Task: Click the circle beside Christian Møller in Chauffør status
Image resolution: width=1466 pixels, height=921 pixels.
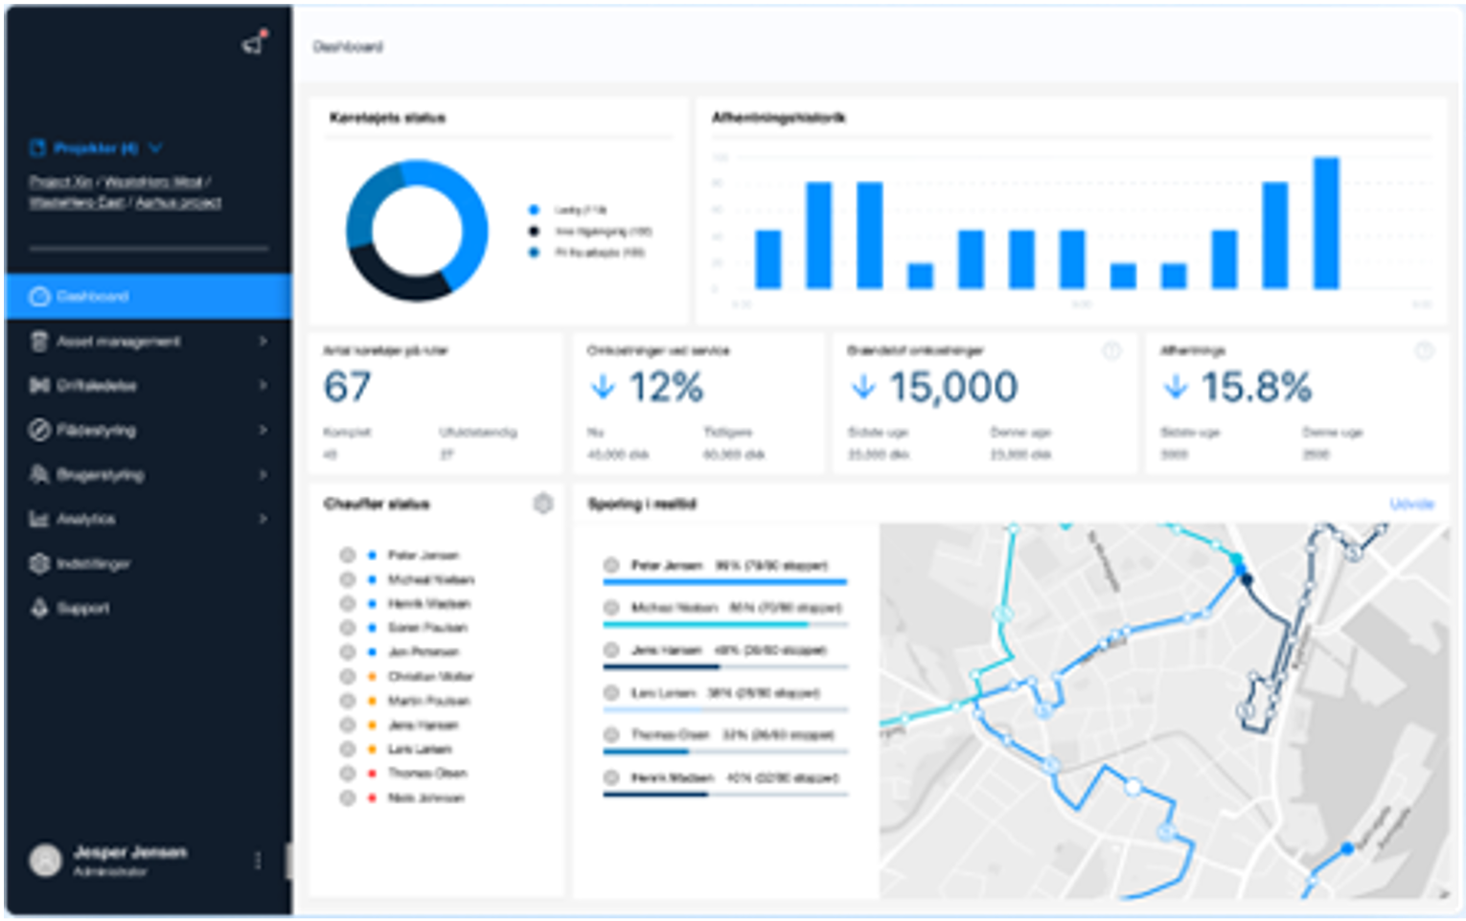Action: click(x=348, y=677)
